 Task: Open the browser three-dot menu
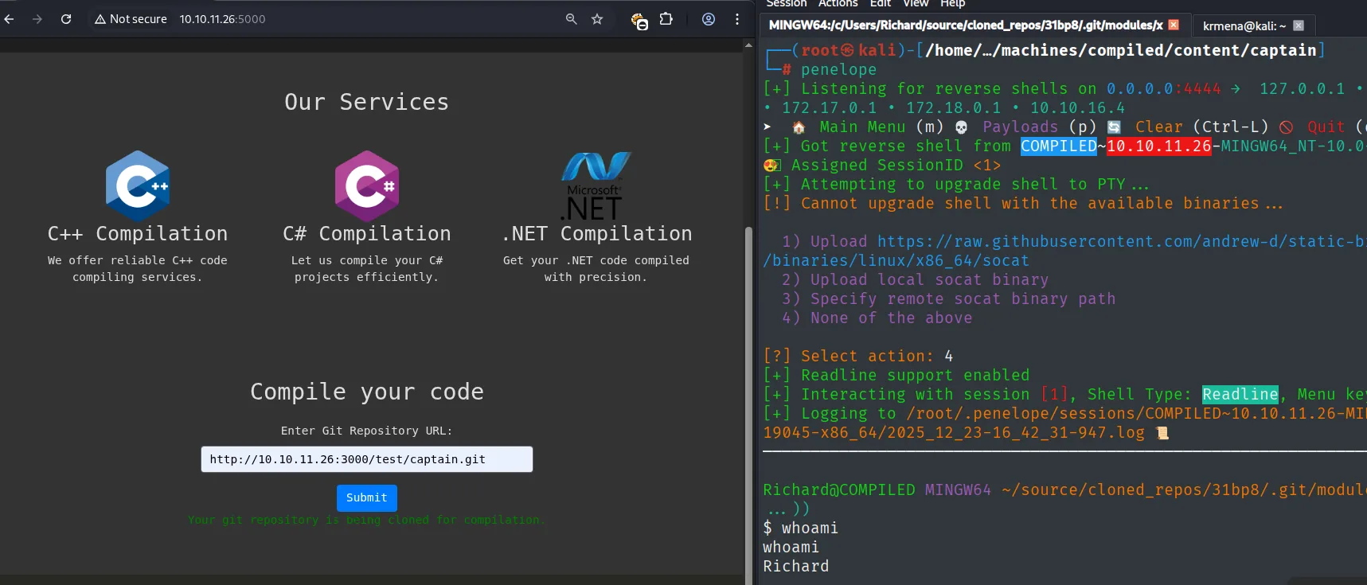pyautogui.click(x=737, y=19)
